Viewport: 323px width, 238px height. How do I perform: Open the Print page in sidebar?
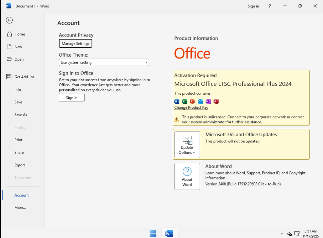(18, 140)
